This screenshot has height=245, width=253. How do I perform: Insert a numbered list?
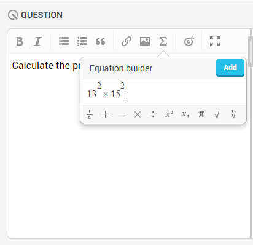(x=82, y=41)
